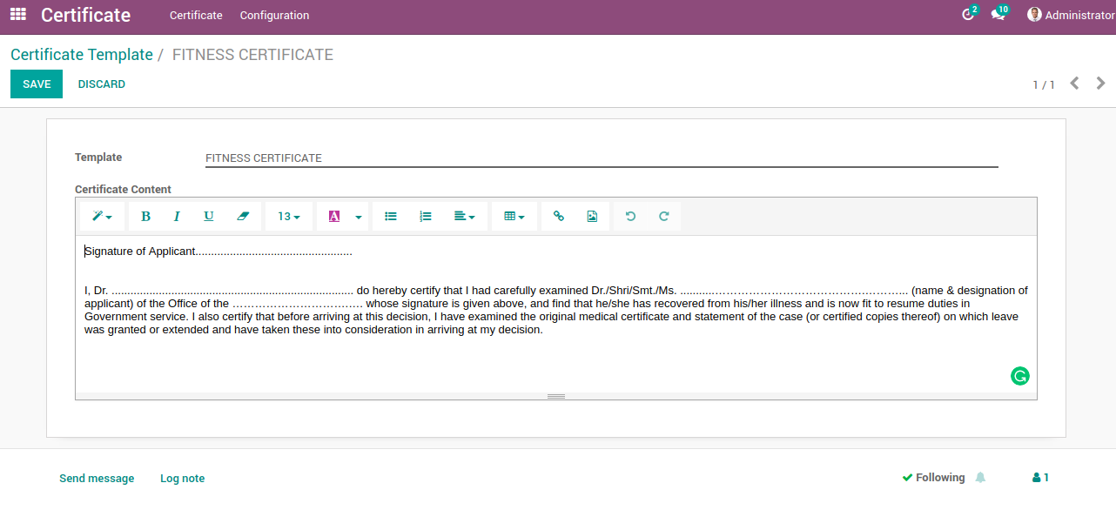Screen dimensions: 1116x510
Task: Open the Administrator user menu
Action: coord(1071,15)
